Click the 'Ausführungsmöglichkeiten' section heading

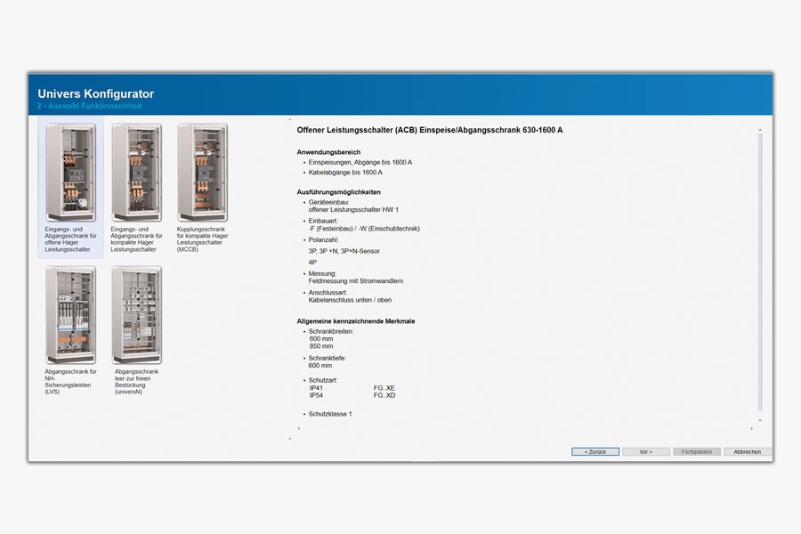click(x=339, y=192)
